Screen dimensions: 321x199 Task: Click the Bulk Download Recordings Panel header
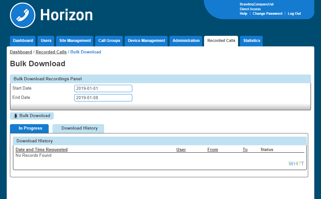point(160,79)
